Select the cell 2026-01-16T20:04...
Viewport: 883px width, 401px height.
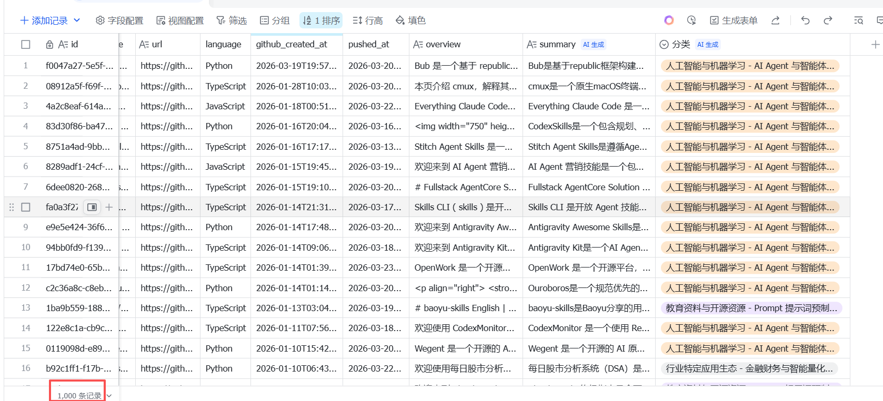point(296,126)
